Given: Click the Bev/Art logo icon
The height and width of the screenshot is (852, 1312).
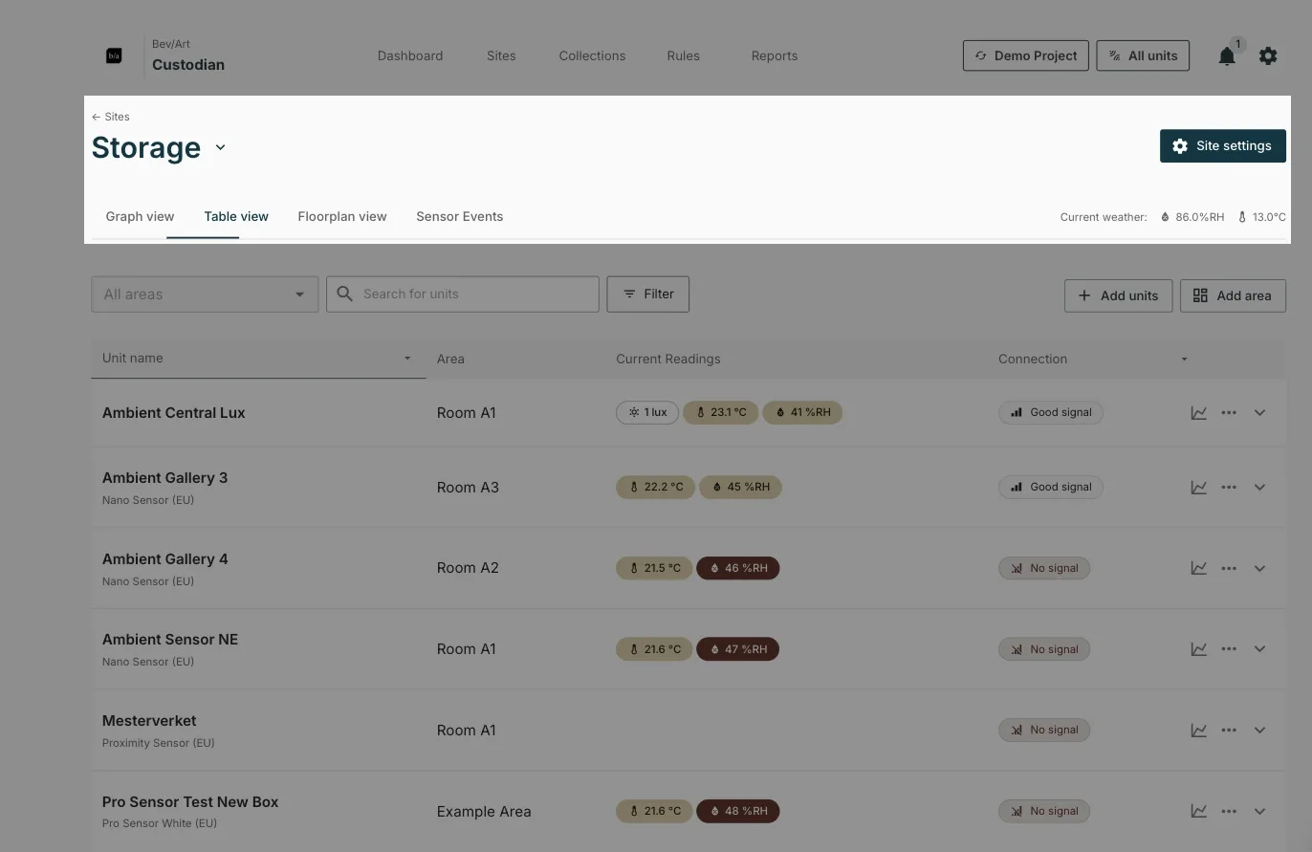Looking at the screenshot, I should point(114,55).
